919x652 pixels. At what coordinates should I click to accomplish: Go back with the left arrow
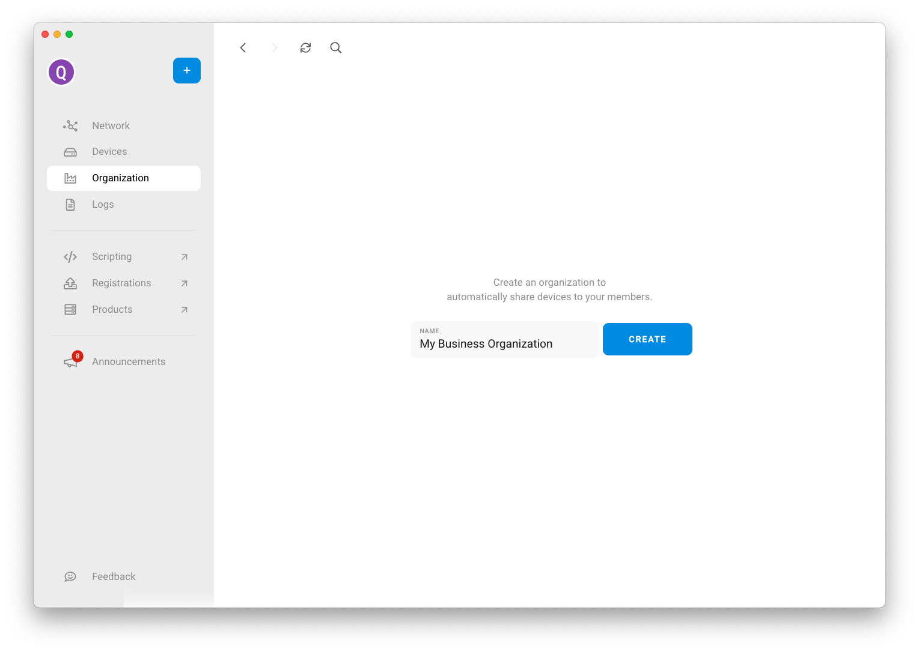pyautogui.click(x=243, y=47)
